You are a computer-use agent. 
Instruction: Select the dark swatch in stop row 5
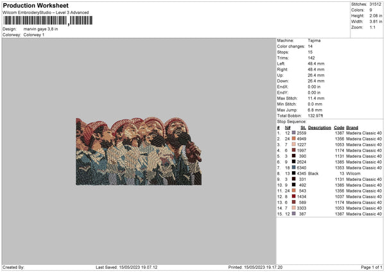coord(294,156)
